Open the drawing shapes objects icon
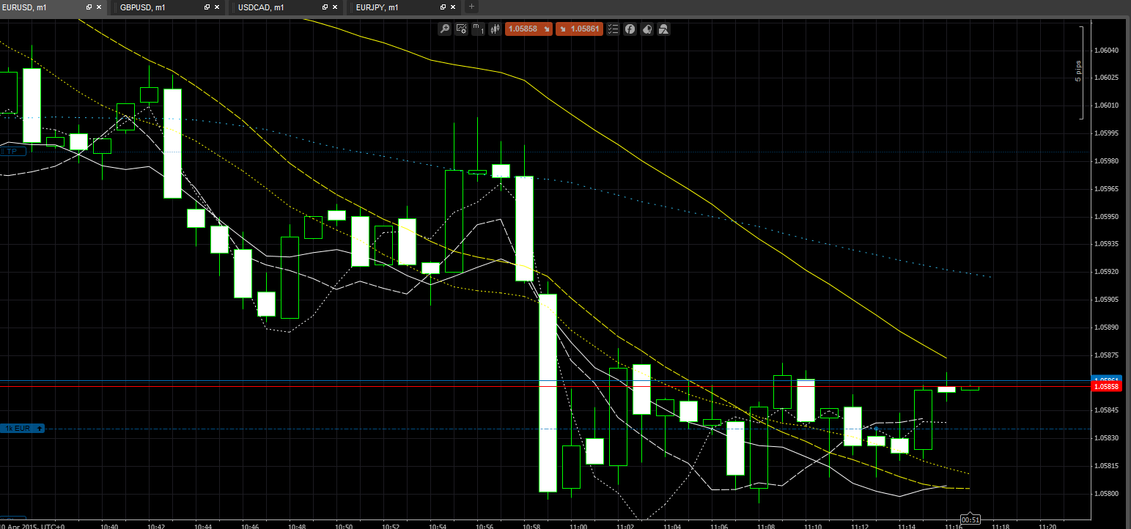The height and width of the screenshot is (529, 1131). (x=663, y=29)
